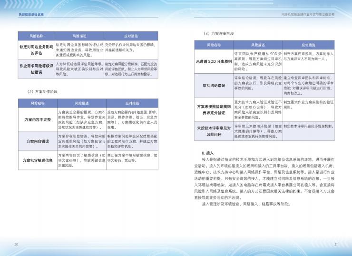Click the countermeasure cell starting '规范方案必要内容'
Viewport: 352px width, 256px height.
point(132,120)
